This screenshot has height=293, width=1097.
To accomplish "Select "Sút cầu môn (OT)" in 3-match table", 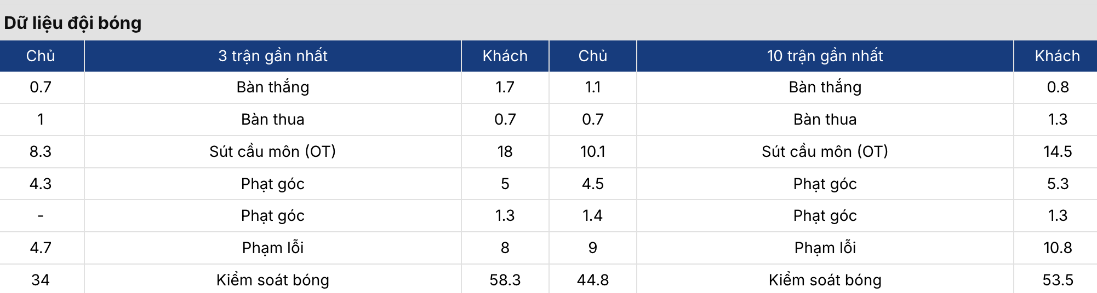I will [273, 151].
